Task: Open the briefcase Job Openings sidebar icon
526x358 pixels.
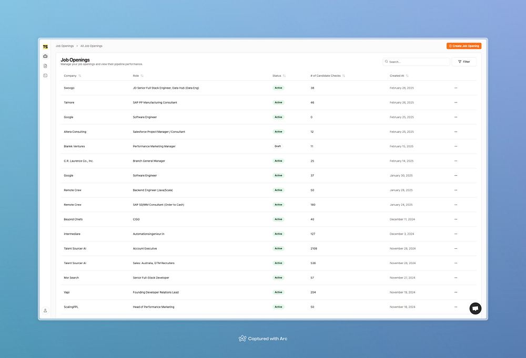Action: (x=45, y=56)
